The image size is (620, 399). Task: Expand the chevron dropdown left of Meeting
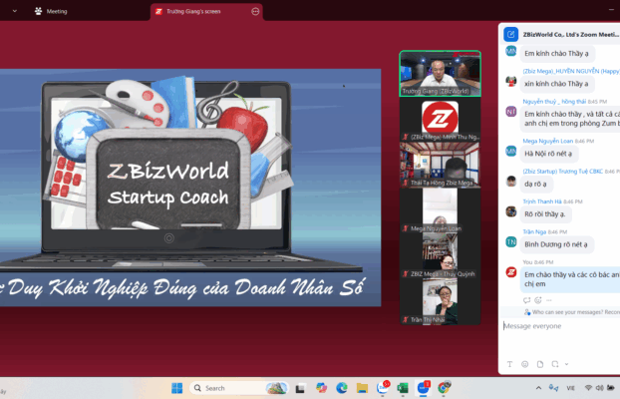point(15,11)
